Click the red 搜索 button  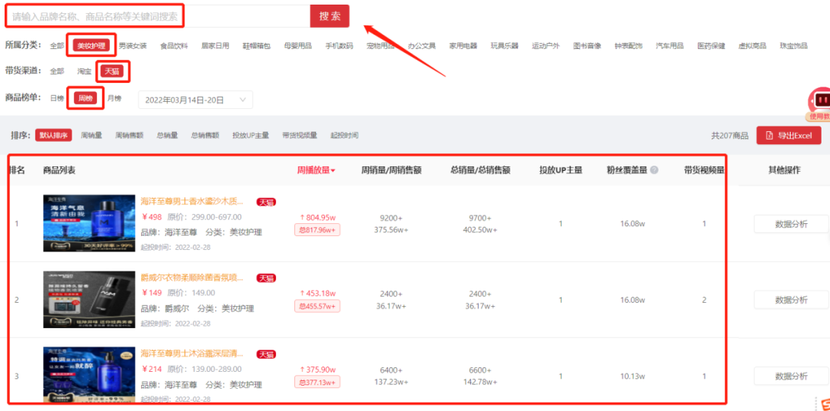point(330,16)
